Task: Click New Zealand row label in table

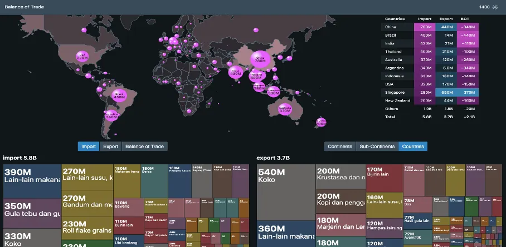Action: click(397, 100)
